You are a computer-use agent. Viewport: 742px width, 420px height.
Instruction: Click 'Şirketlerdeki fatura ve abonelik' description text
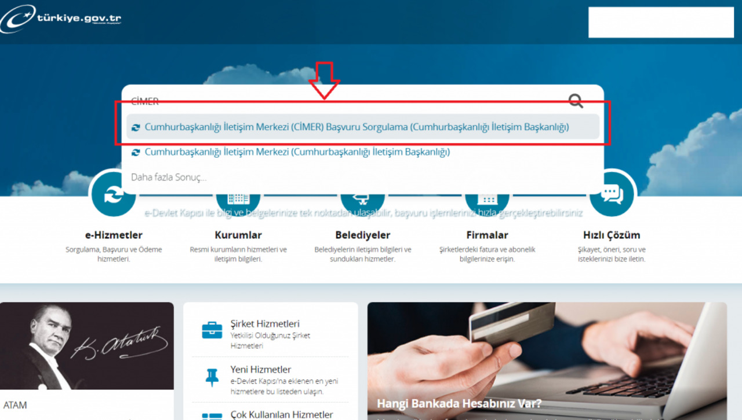tap(488, 254)
